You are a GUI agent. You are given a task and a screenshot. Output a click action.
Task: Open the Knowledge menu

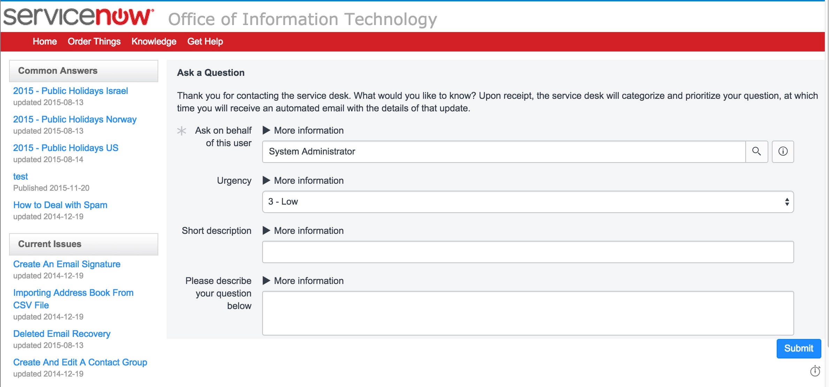(x=154, y=41)
